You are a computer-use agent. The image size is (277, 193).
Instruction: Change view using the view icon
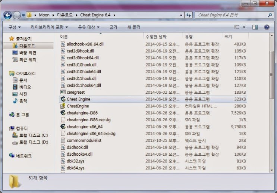tap(237, 27)
